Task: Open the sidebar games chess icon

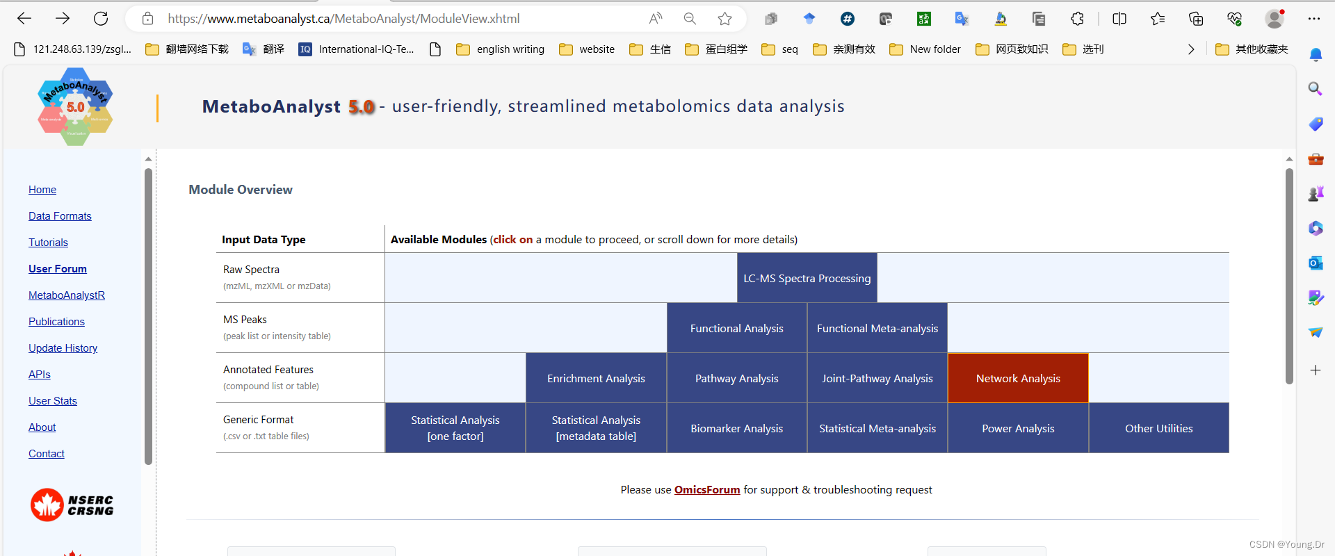Action: pyautogui.click(x=1316, y=194)
